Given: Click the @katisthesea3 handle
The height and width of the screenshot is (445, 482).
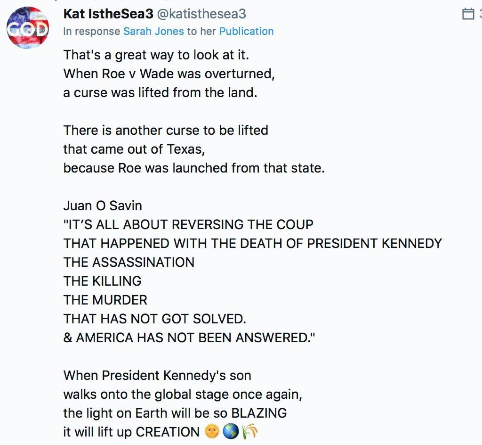Looking at the screenshot, I should click(x=201, y=14).
